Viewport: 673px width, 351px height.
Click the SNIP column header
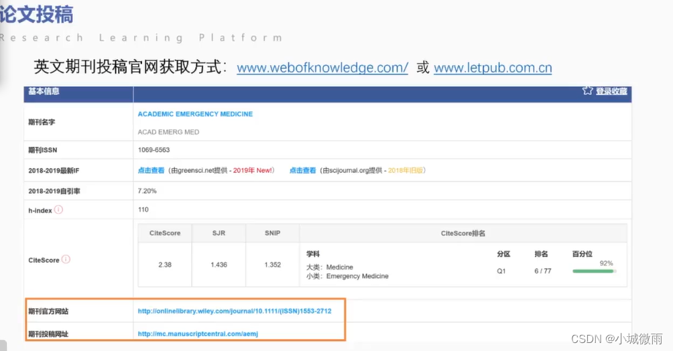click(273, 233)
